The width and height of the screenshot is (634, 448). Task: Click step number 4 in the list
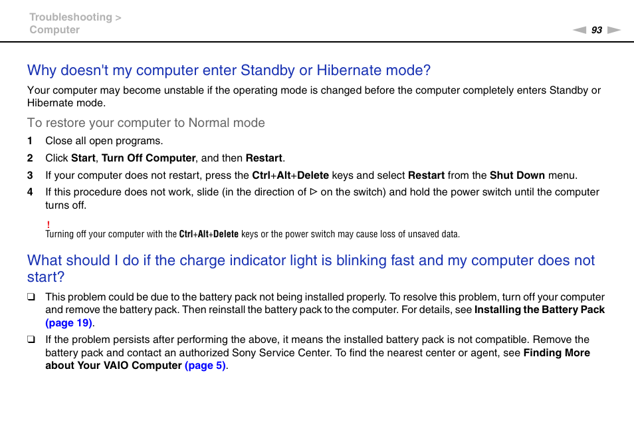click(30, 192)
